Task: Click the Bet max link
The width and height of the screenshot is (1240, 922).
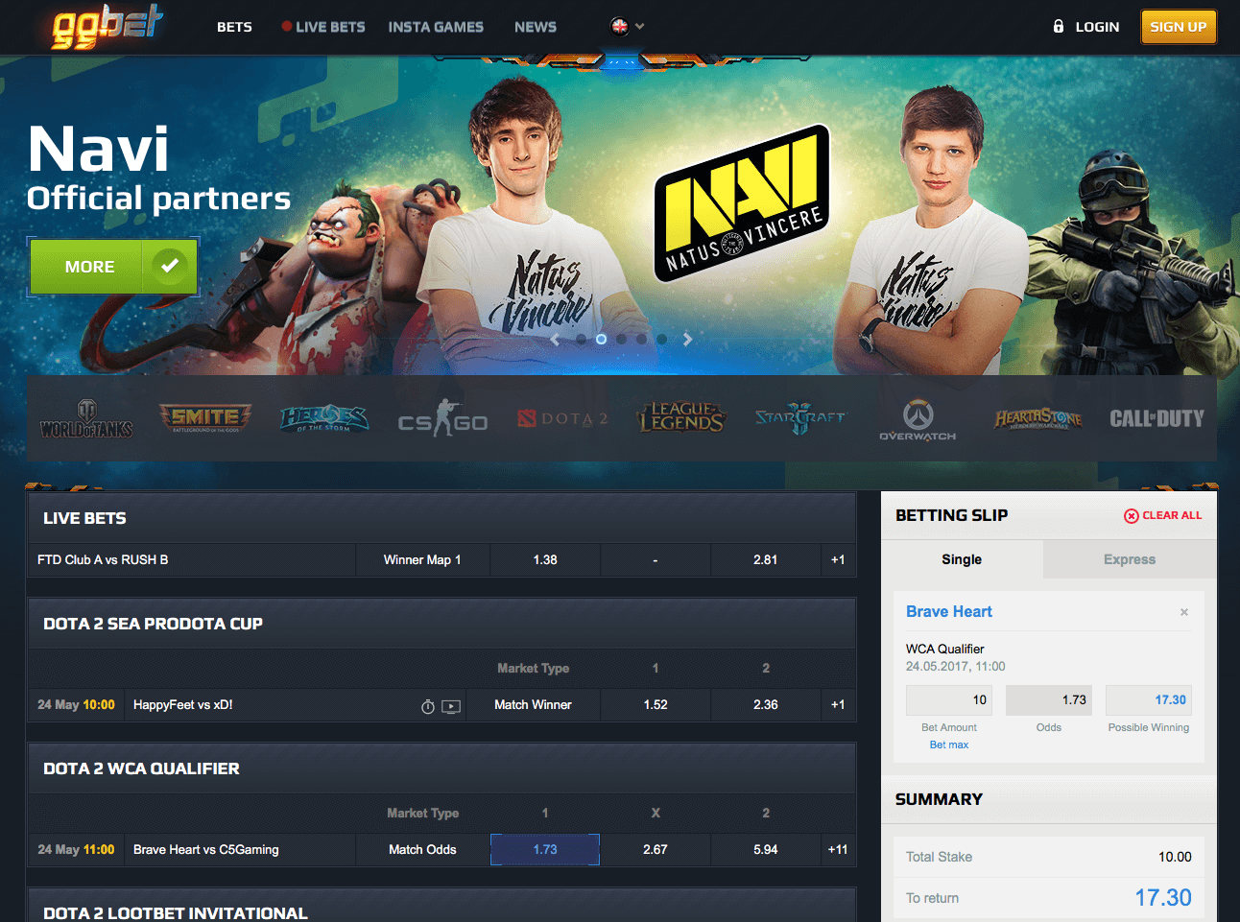Action: pyautogui.click(x=949, y=745)
